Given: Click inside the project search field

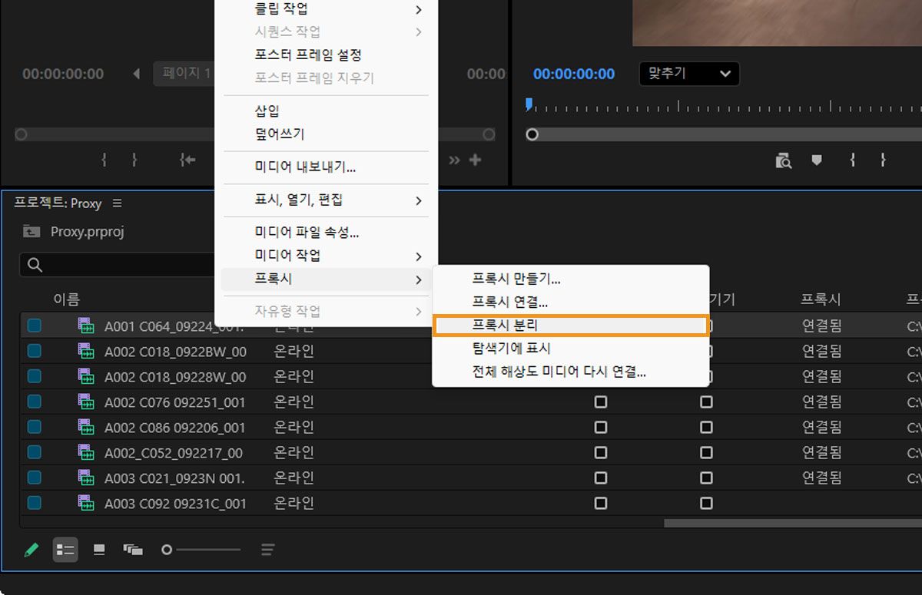Looking at the screenshot, I should coord(115,263).
